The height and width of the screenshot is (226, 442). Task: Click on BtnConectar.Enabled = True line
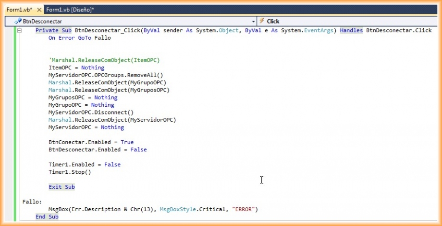click(91, 142)
